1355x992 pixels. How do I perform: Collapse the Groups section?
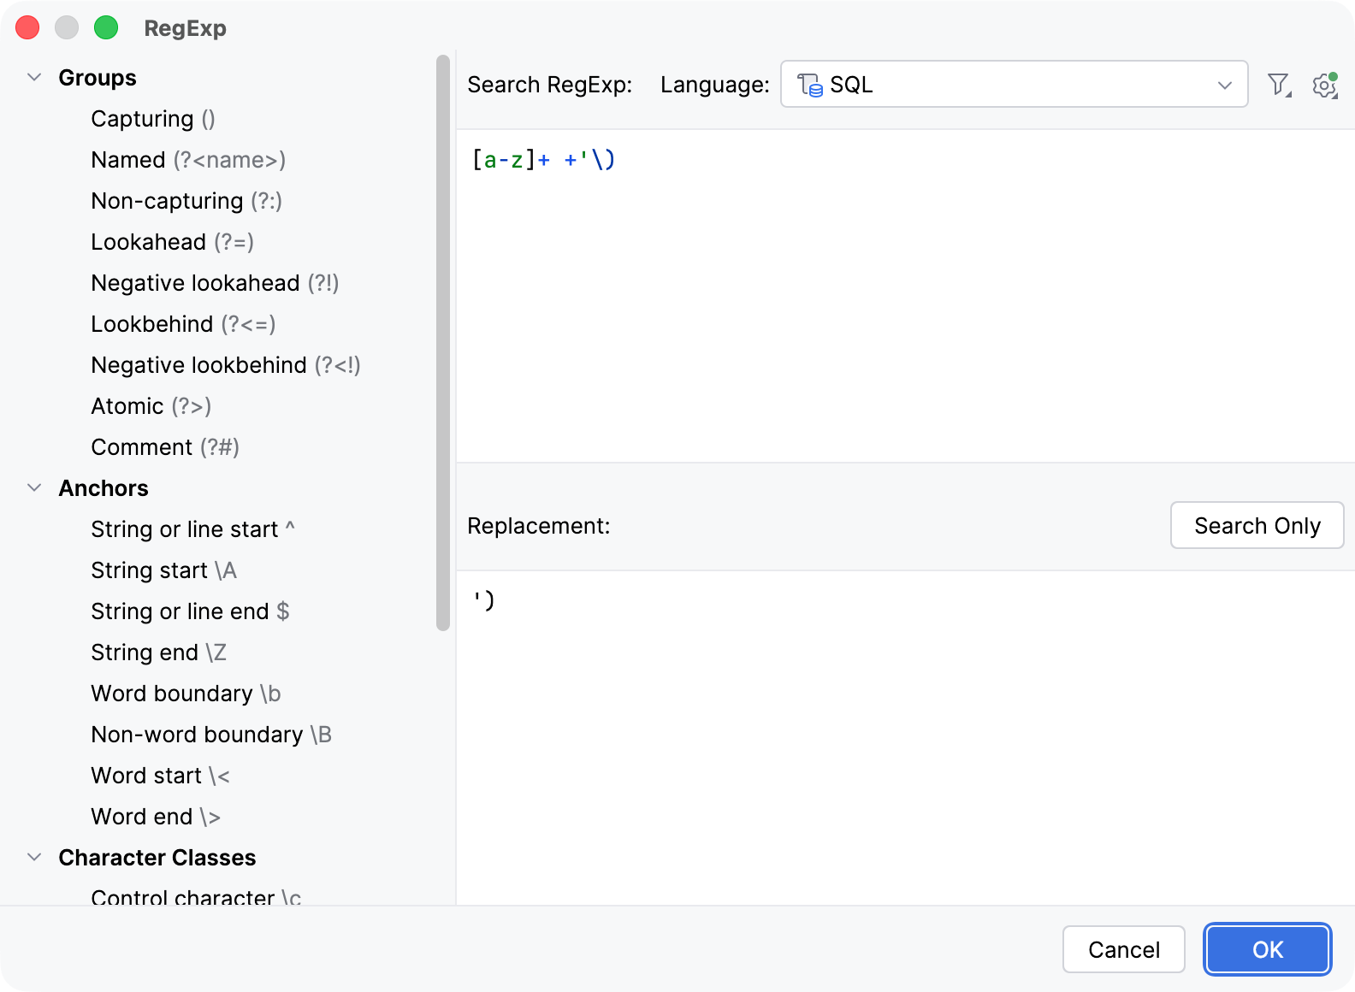34,78
